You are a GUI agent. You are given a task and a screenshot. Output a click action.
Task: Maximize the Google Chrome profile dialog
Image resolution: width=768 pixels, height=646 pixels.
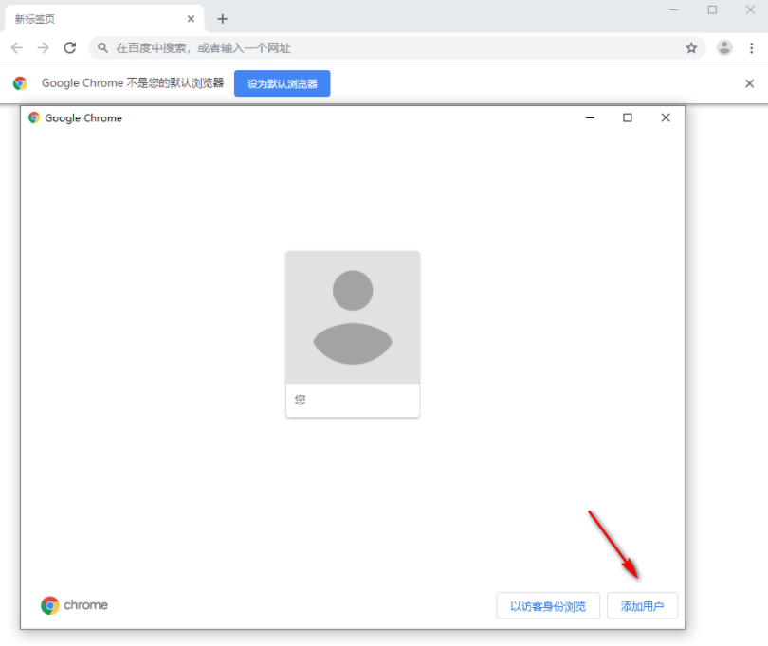point(628,118)
